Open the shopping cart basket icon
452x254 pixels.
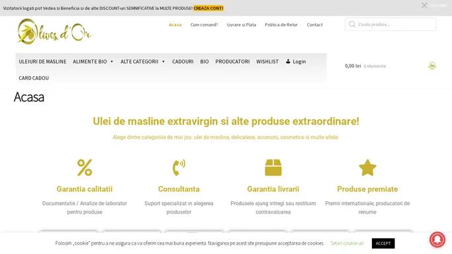432,66
